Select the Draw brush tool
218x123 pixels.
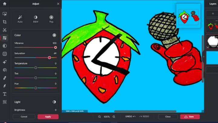point(5,86)
